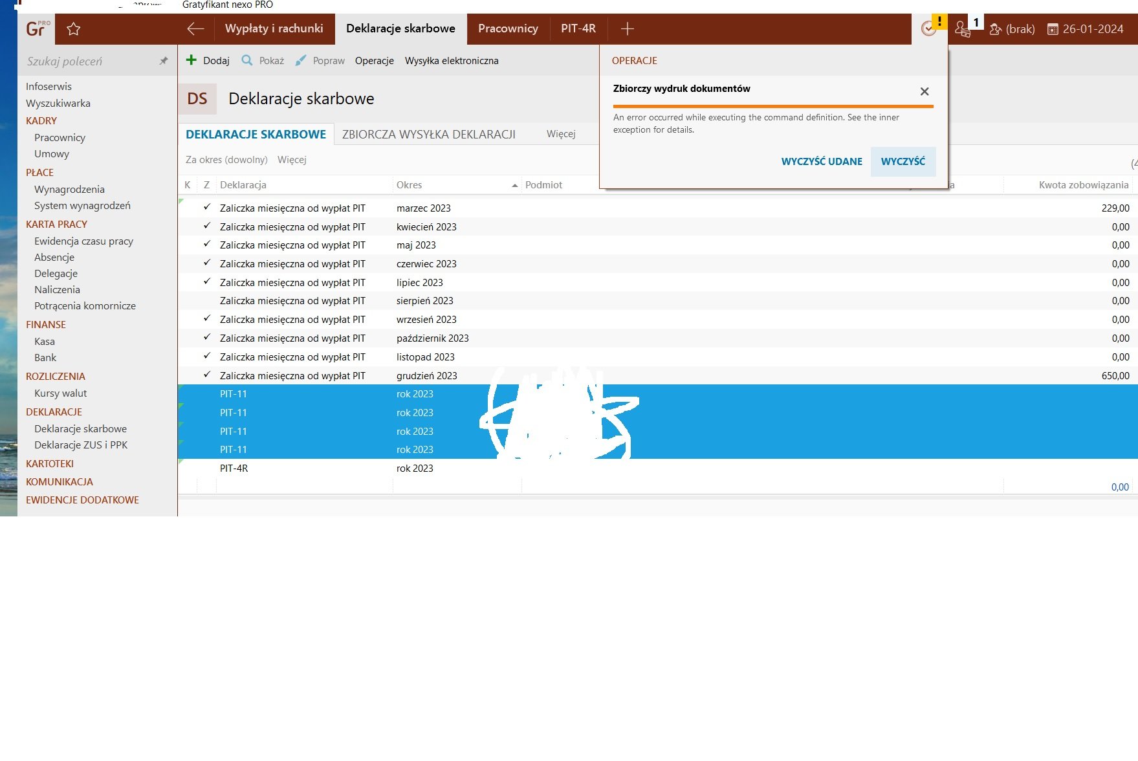Switch to Zbiorcza wysyłka deklaracji tab
The image size is (1138, 761).
[428, 135]
